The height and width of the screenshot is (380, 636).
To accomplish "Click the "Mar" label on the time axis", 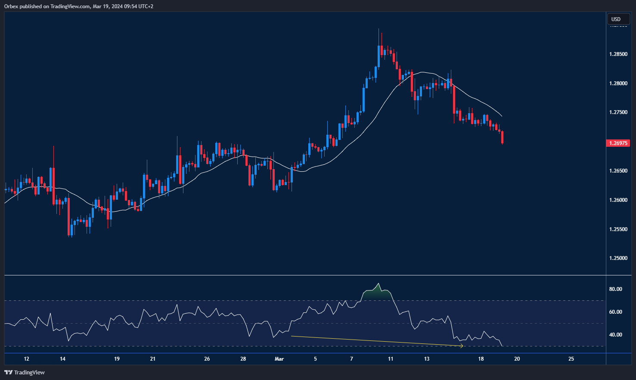I will [279, 359].
